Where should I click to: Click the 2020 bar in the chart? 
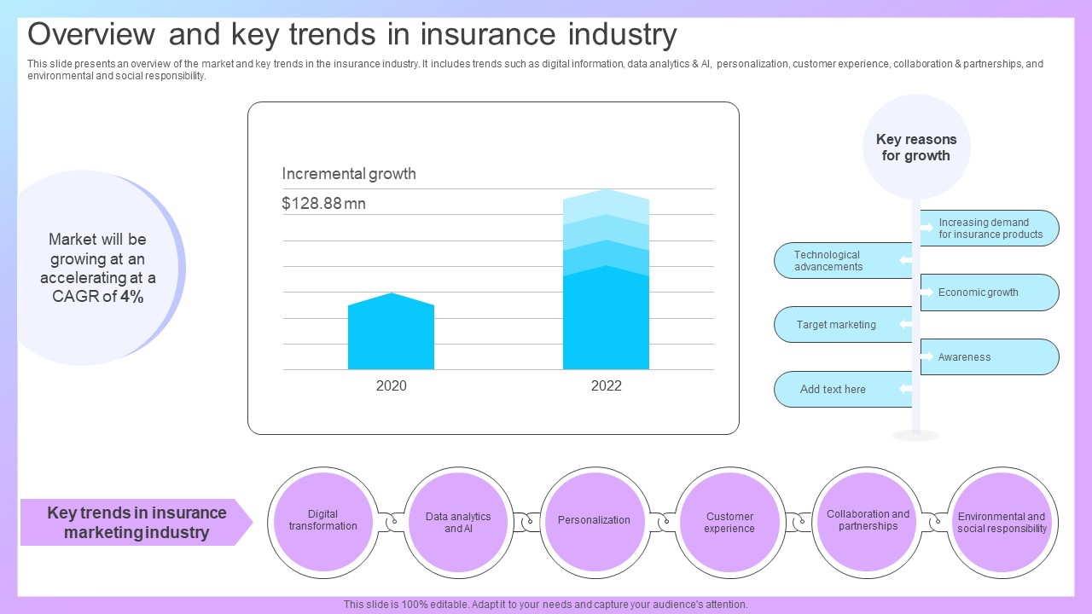coord(391,331)
